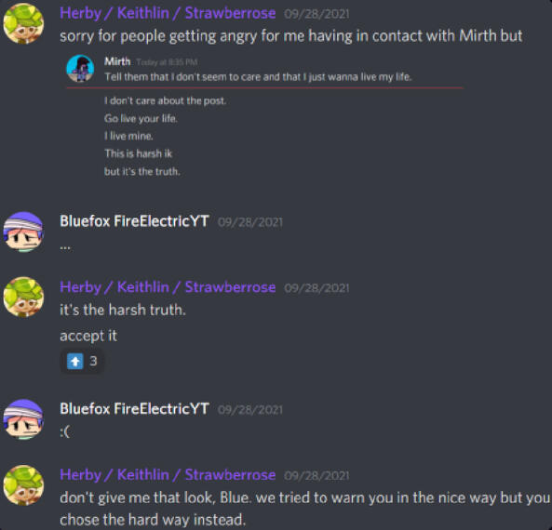
Task: Click the "chose the hard way instead" message line
Action: click(153, 520)
